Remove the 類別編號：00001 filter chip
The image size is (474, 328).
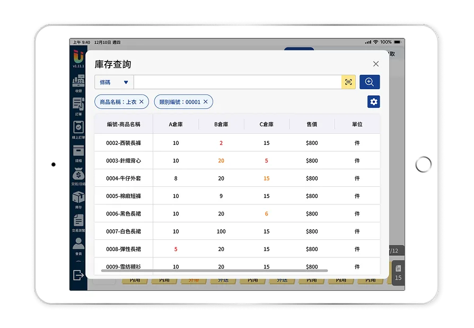[206, 102]
